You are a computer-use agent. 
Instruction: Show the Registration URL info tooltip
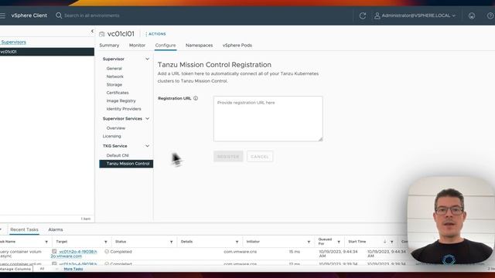pos(196,98)
